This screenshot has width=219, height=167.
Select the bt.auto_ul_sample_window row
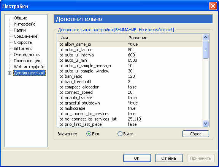pyautogui.click(x=130, y=71)
